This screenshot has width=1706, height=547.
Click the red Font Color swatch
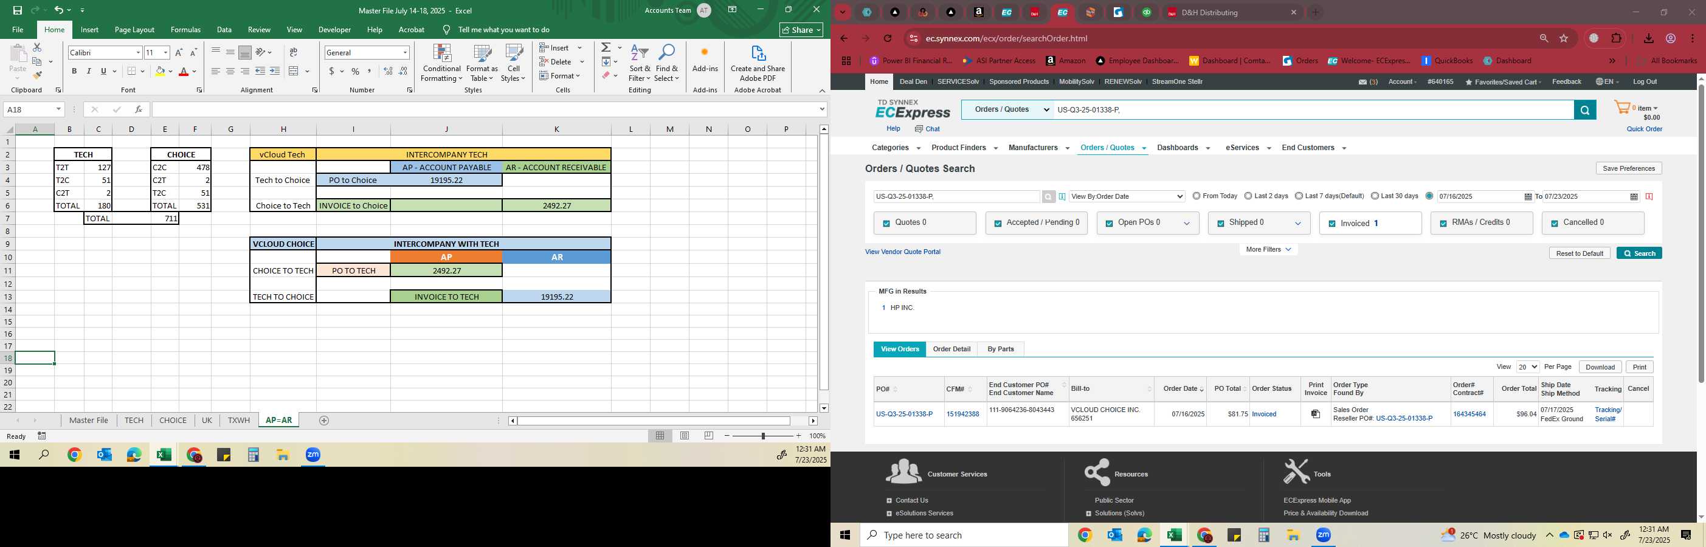(184, 71)
